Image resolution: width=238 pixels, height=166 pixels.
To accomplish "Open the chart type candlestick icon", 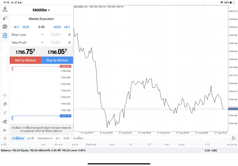I will pyautogui.click(x=5, y=104).
